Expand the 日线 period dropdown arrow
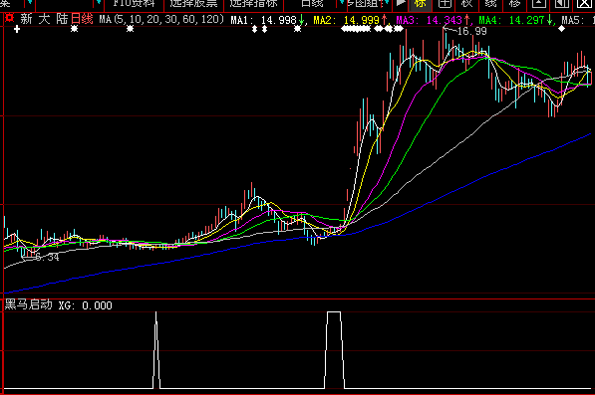Viewport: 595px width, 395px height. pos(342,3)
